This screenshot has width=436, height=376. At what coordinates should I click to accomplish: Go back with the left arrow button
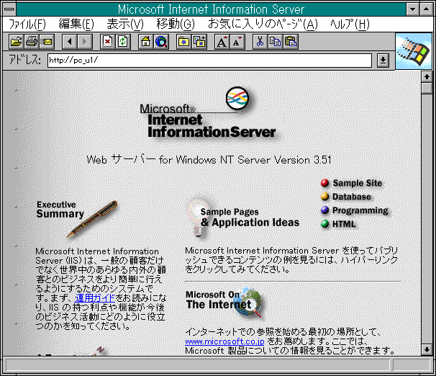70,42
